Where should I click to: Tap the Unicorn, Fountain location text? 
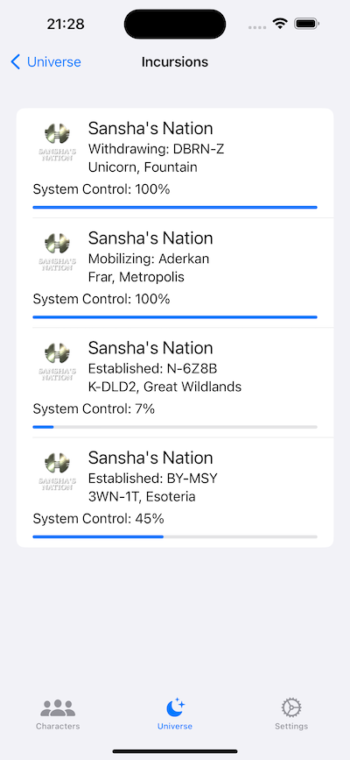[x=143, y=167]
